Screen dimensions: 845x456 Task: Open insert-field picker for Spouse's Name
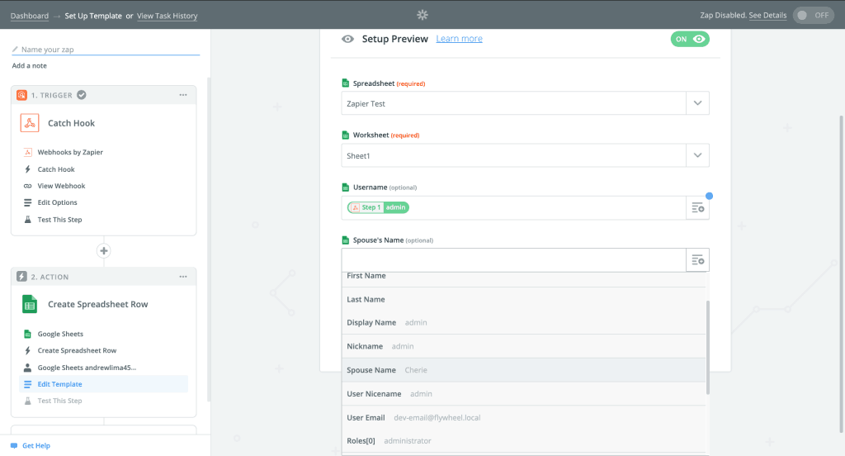pyautogui.click(x=697, y=260)
